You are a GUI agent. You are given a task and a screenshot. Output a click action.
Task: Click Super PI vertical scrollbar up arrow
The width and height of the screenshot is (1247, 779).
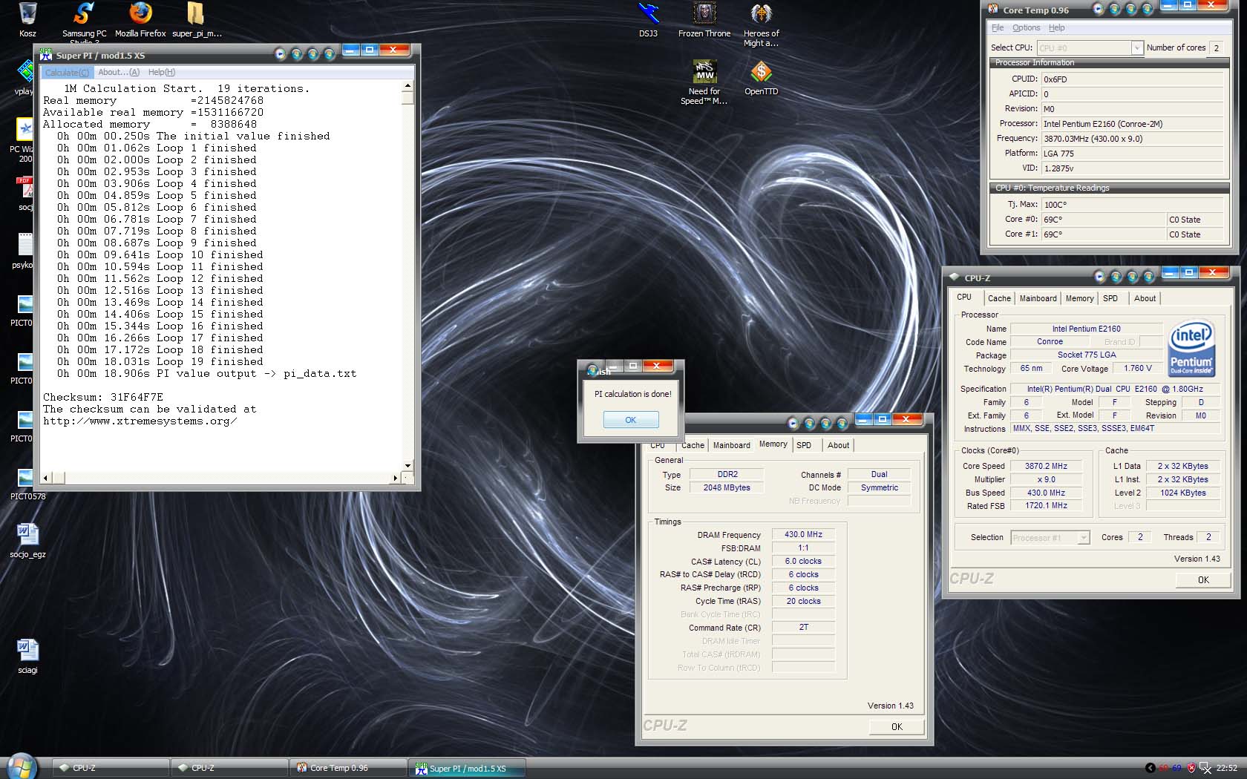coord(408,87)
